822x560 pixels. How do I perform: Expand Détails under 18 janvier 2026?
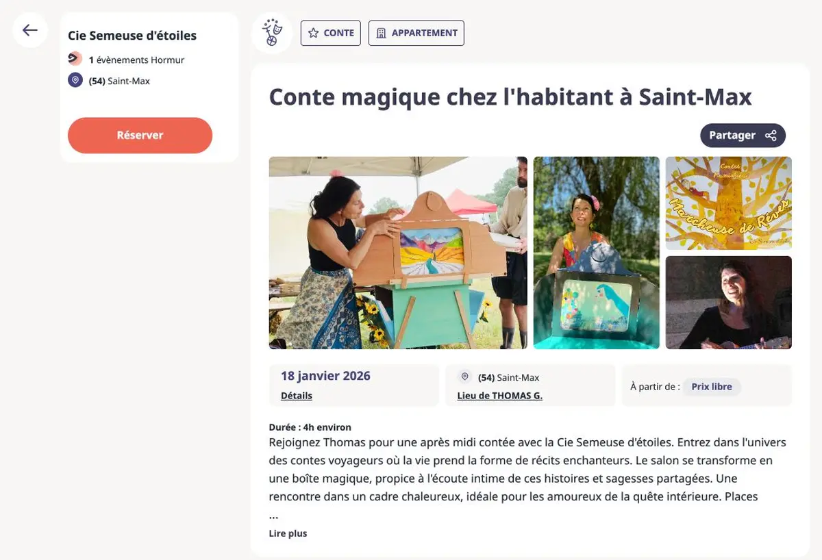[x=298, y=396]
